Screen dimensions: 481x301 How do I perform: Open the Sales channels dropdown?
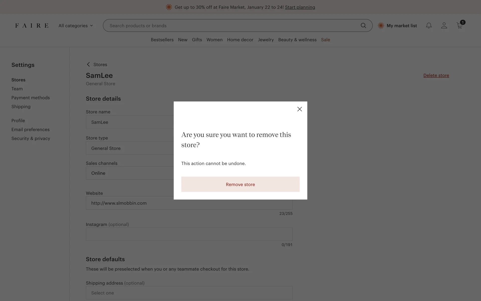tap(130, 173)
